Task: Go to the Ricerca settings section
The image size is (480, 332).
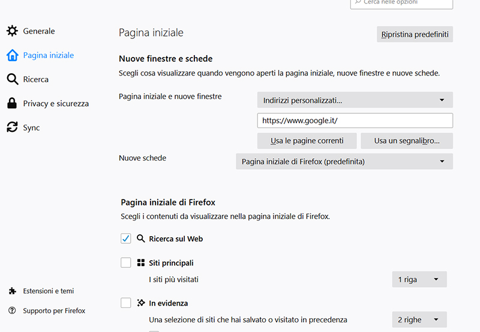Action: point(36,79)
